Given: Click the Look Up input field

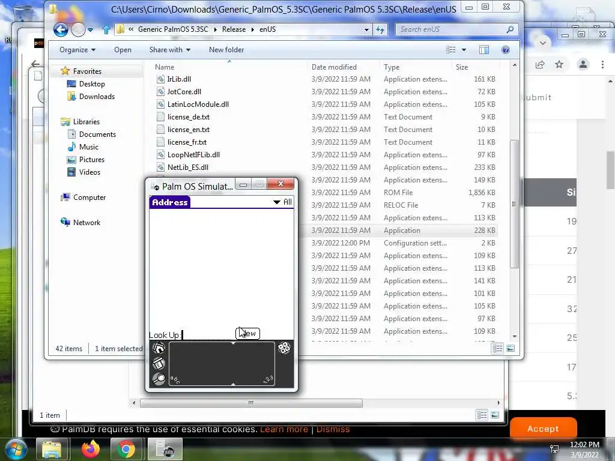Looking at the screenshot, I should pos(208,335).
